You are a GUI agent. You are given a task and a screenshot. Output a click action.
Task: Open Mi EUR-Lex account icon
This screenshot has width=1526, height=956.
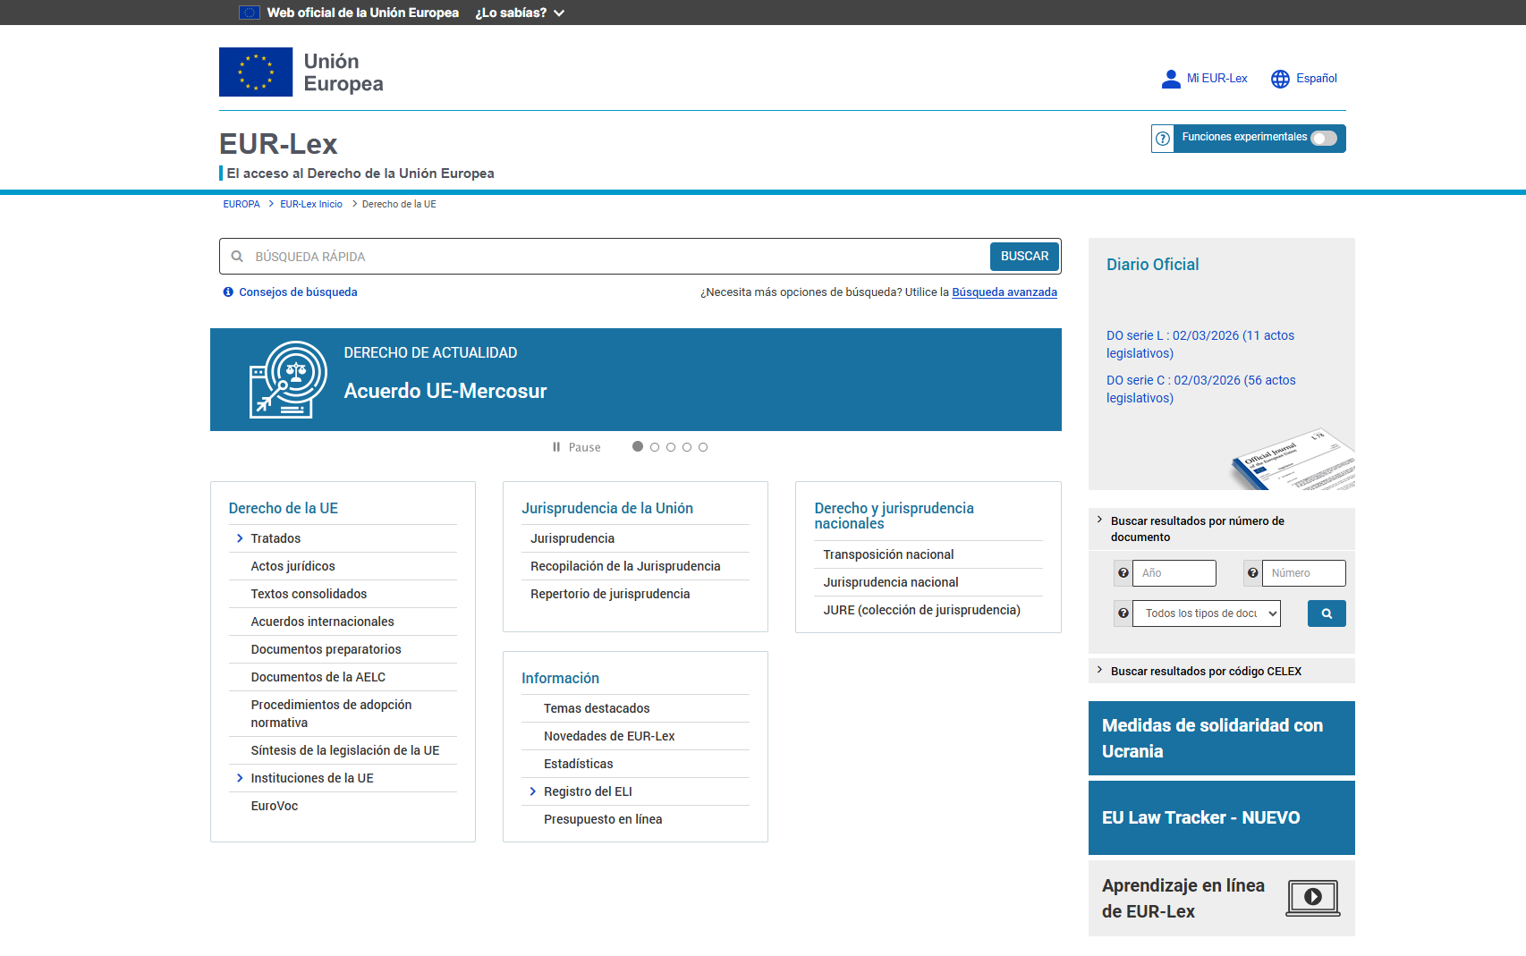coord(1171,79)
